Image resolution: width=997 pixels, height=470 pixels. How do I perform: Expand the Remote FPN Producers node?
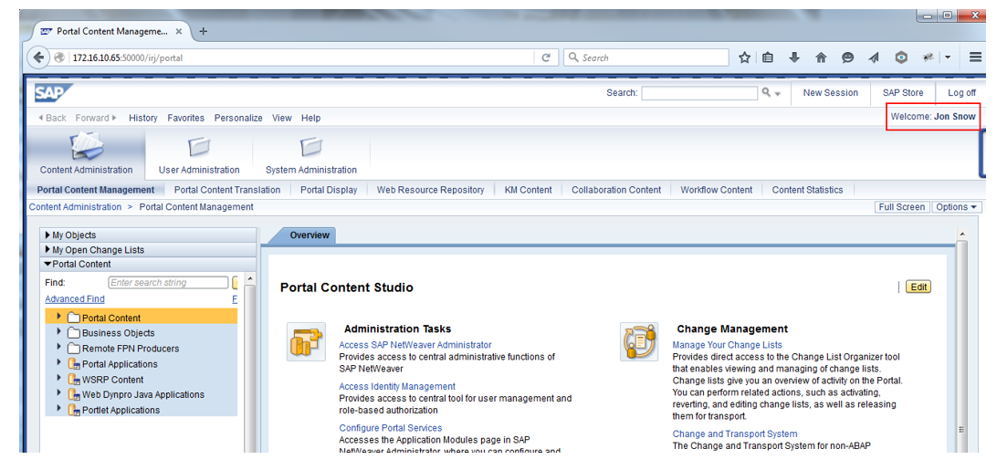coord(58,348)
